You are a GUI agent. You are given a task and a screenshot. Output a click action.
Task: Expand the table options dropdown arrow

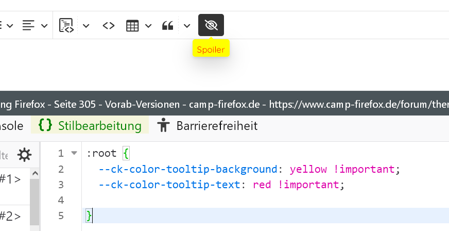pyautogui.click(x=148, y=25)
